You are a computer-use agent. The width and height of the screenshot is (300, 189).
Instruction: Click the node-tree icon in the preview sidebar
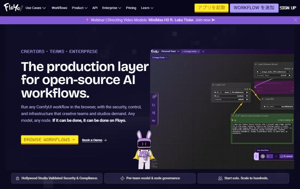153,113
